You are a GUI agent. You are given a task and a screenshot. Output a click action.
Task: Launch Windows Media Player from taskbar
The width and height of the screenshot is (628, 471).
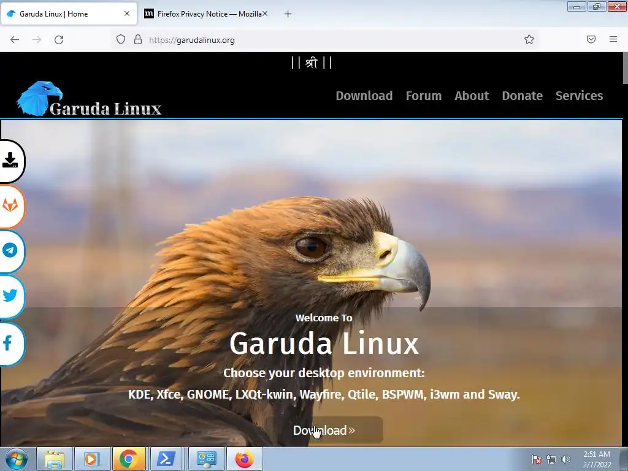[92, 459]
